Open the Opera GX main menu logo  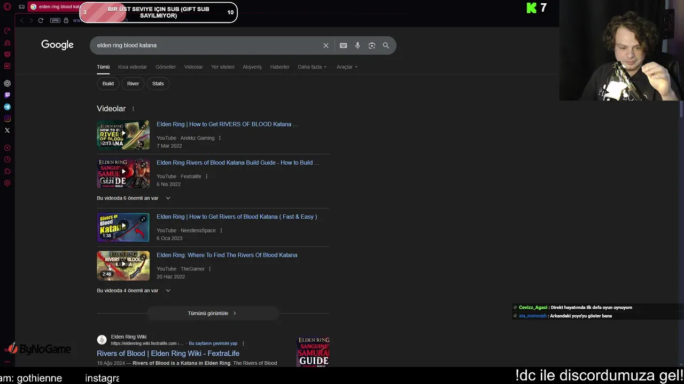(x=7, y=7)
